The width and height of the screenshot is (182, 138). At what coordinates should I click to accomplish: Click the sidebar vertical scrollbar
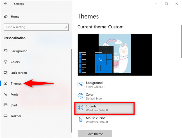pos(72,91)
